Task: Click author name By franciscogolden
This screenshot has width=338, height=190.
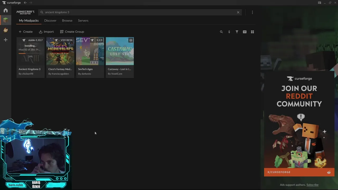Action: click(x=59, y=74)
